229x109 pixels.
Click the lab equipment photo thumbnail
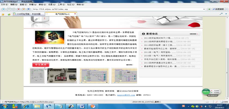[62, 75]
